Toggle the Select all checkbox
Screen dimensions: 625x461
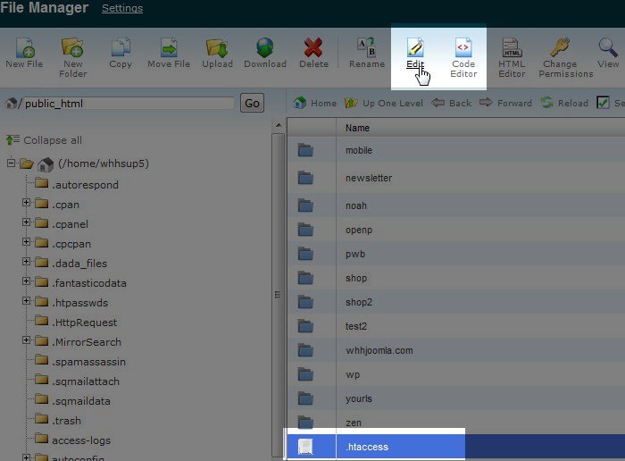click(603, 103)
